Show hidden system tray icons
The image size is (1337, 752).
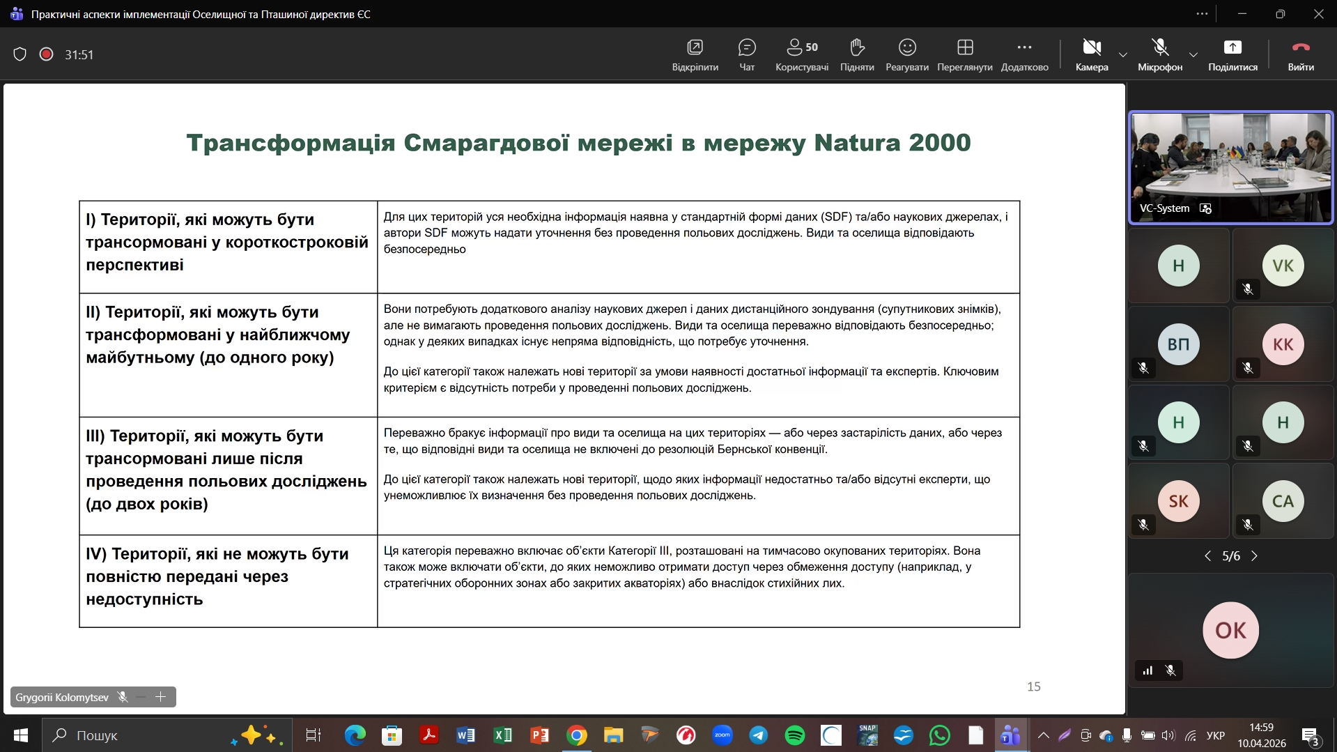[1043, 735]
